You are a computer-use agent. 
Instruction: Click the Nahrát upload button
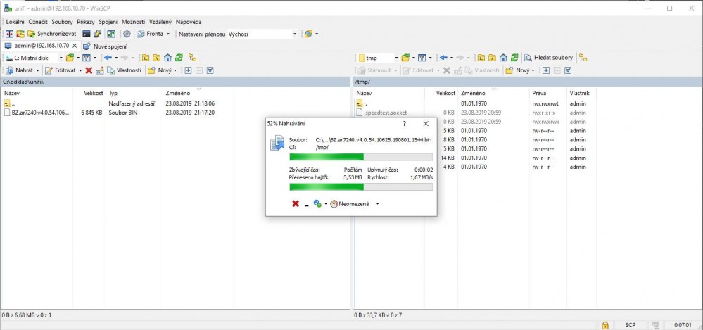(22, 70)
